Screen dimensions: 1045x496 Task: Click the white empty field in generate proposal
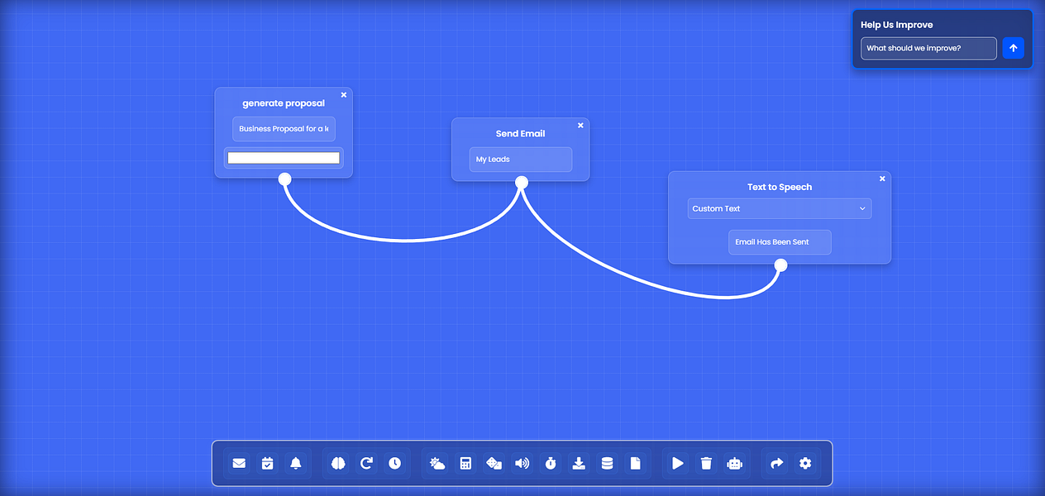pyautogui.click(x=284, y=158)
